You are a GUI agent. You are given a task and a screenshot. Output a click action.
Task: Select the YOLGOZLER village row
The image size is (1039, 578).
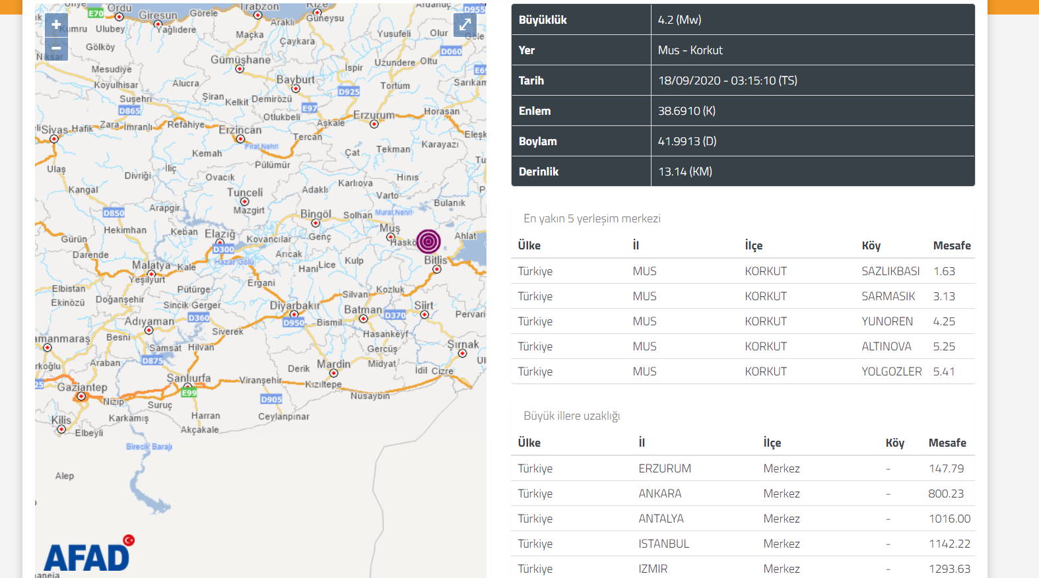743,371
